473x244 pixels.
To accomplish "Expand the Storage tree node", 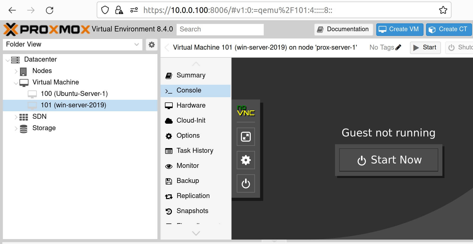I will pyautogui.click(x=16, y=128).
